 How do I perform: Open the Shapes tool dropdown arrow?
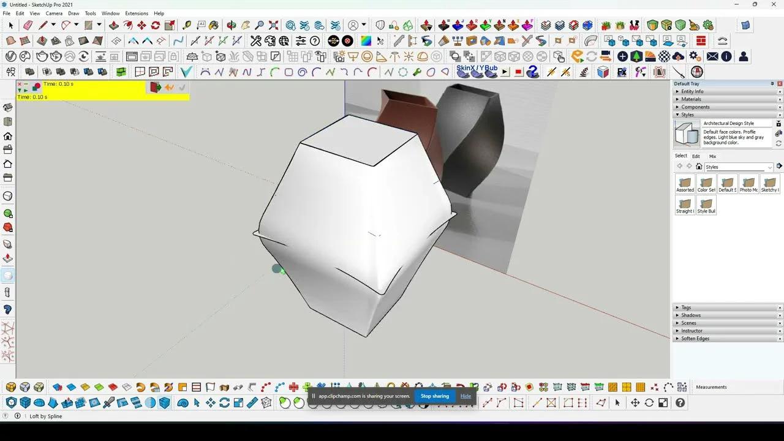tap(99, 25)
